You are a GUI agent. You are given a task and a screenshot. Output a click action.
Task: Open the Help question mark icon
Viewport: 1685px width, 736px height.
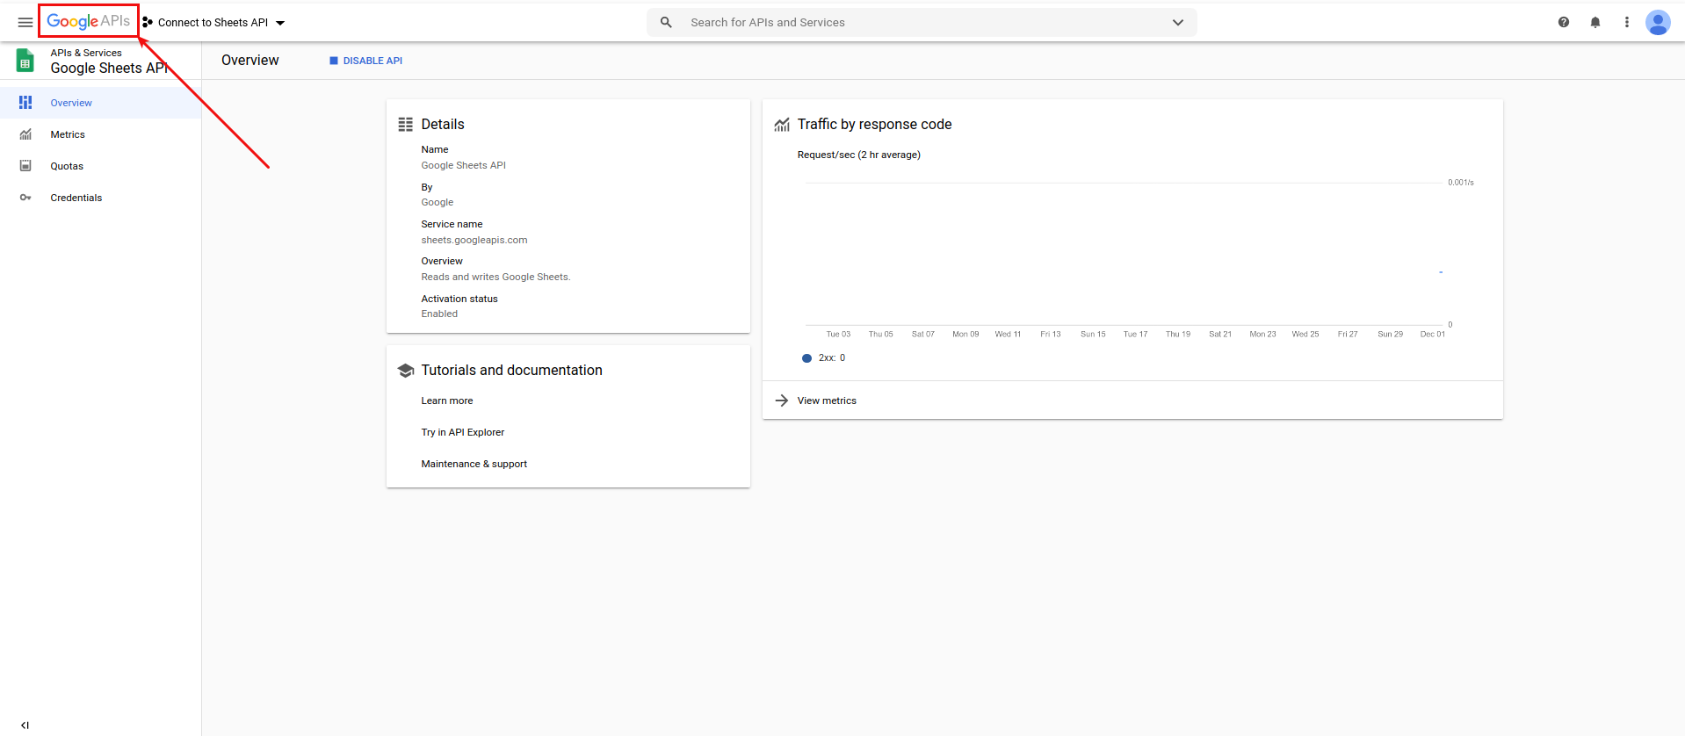[1564, 22]
